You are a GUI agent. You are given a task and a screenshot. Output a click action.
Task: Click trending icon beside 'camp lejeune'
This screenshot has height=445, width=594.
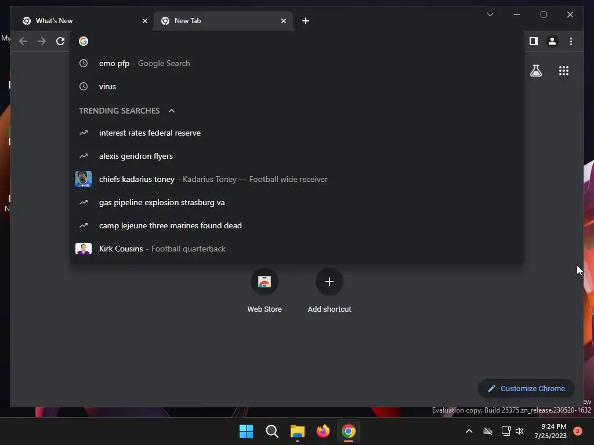(x=84, y=225)
